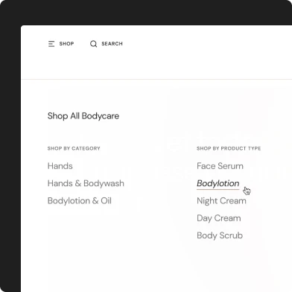This screenshot has width=292, height=292.
Task: Open the Shop All Bodycare link
Action: [x=83, y=116]
